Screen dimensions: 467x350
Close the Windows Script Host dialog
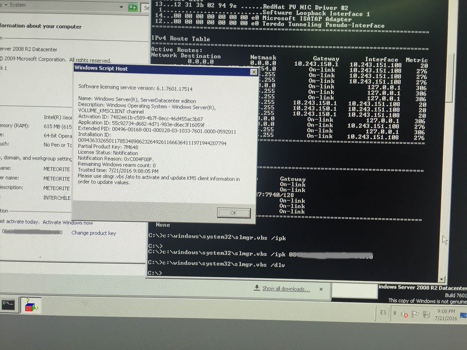(254, 72)
